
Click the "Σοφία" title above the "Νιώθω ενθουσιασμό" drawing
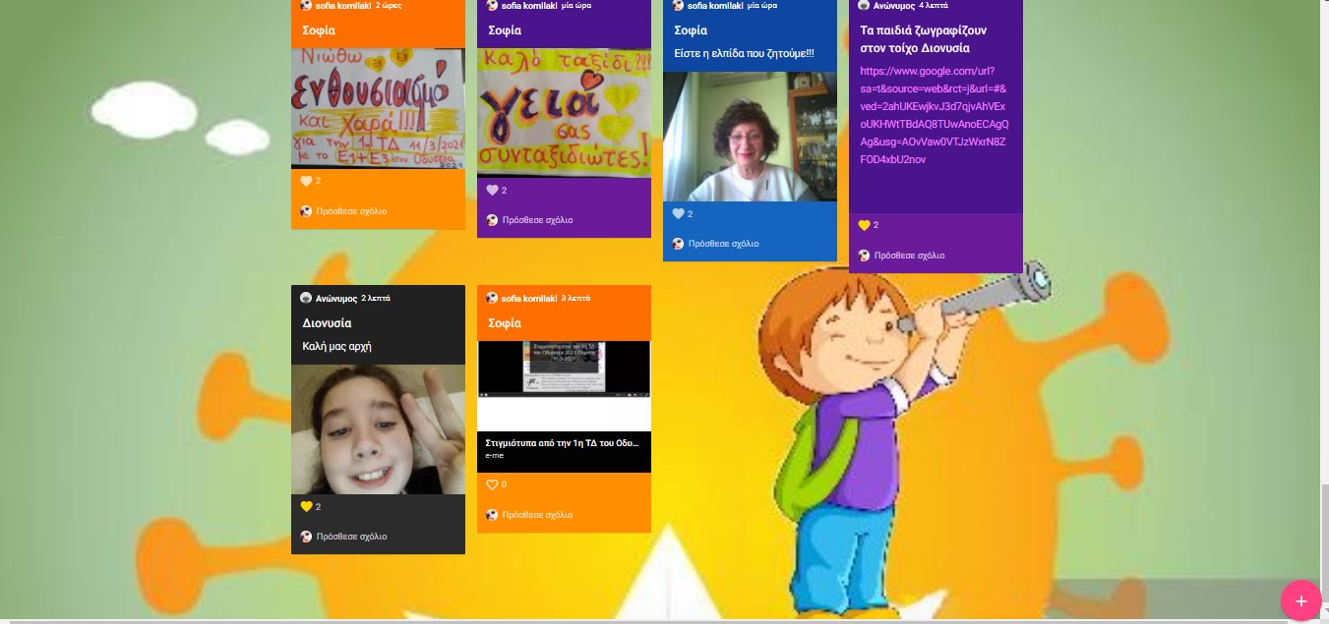pyautogui.click(x=319, y=30)
